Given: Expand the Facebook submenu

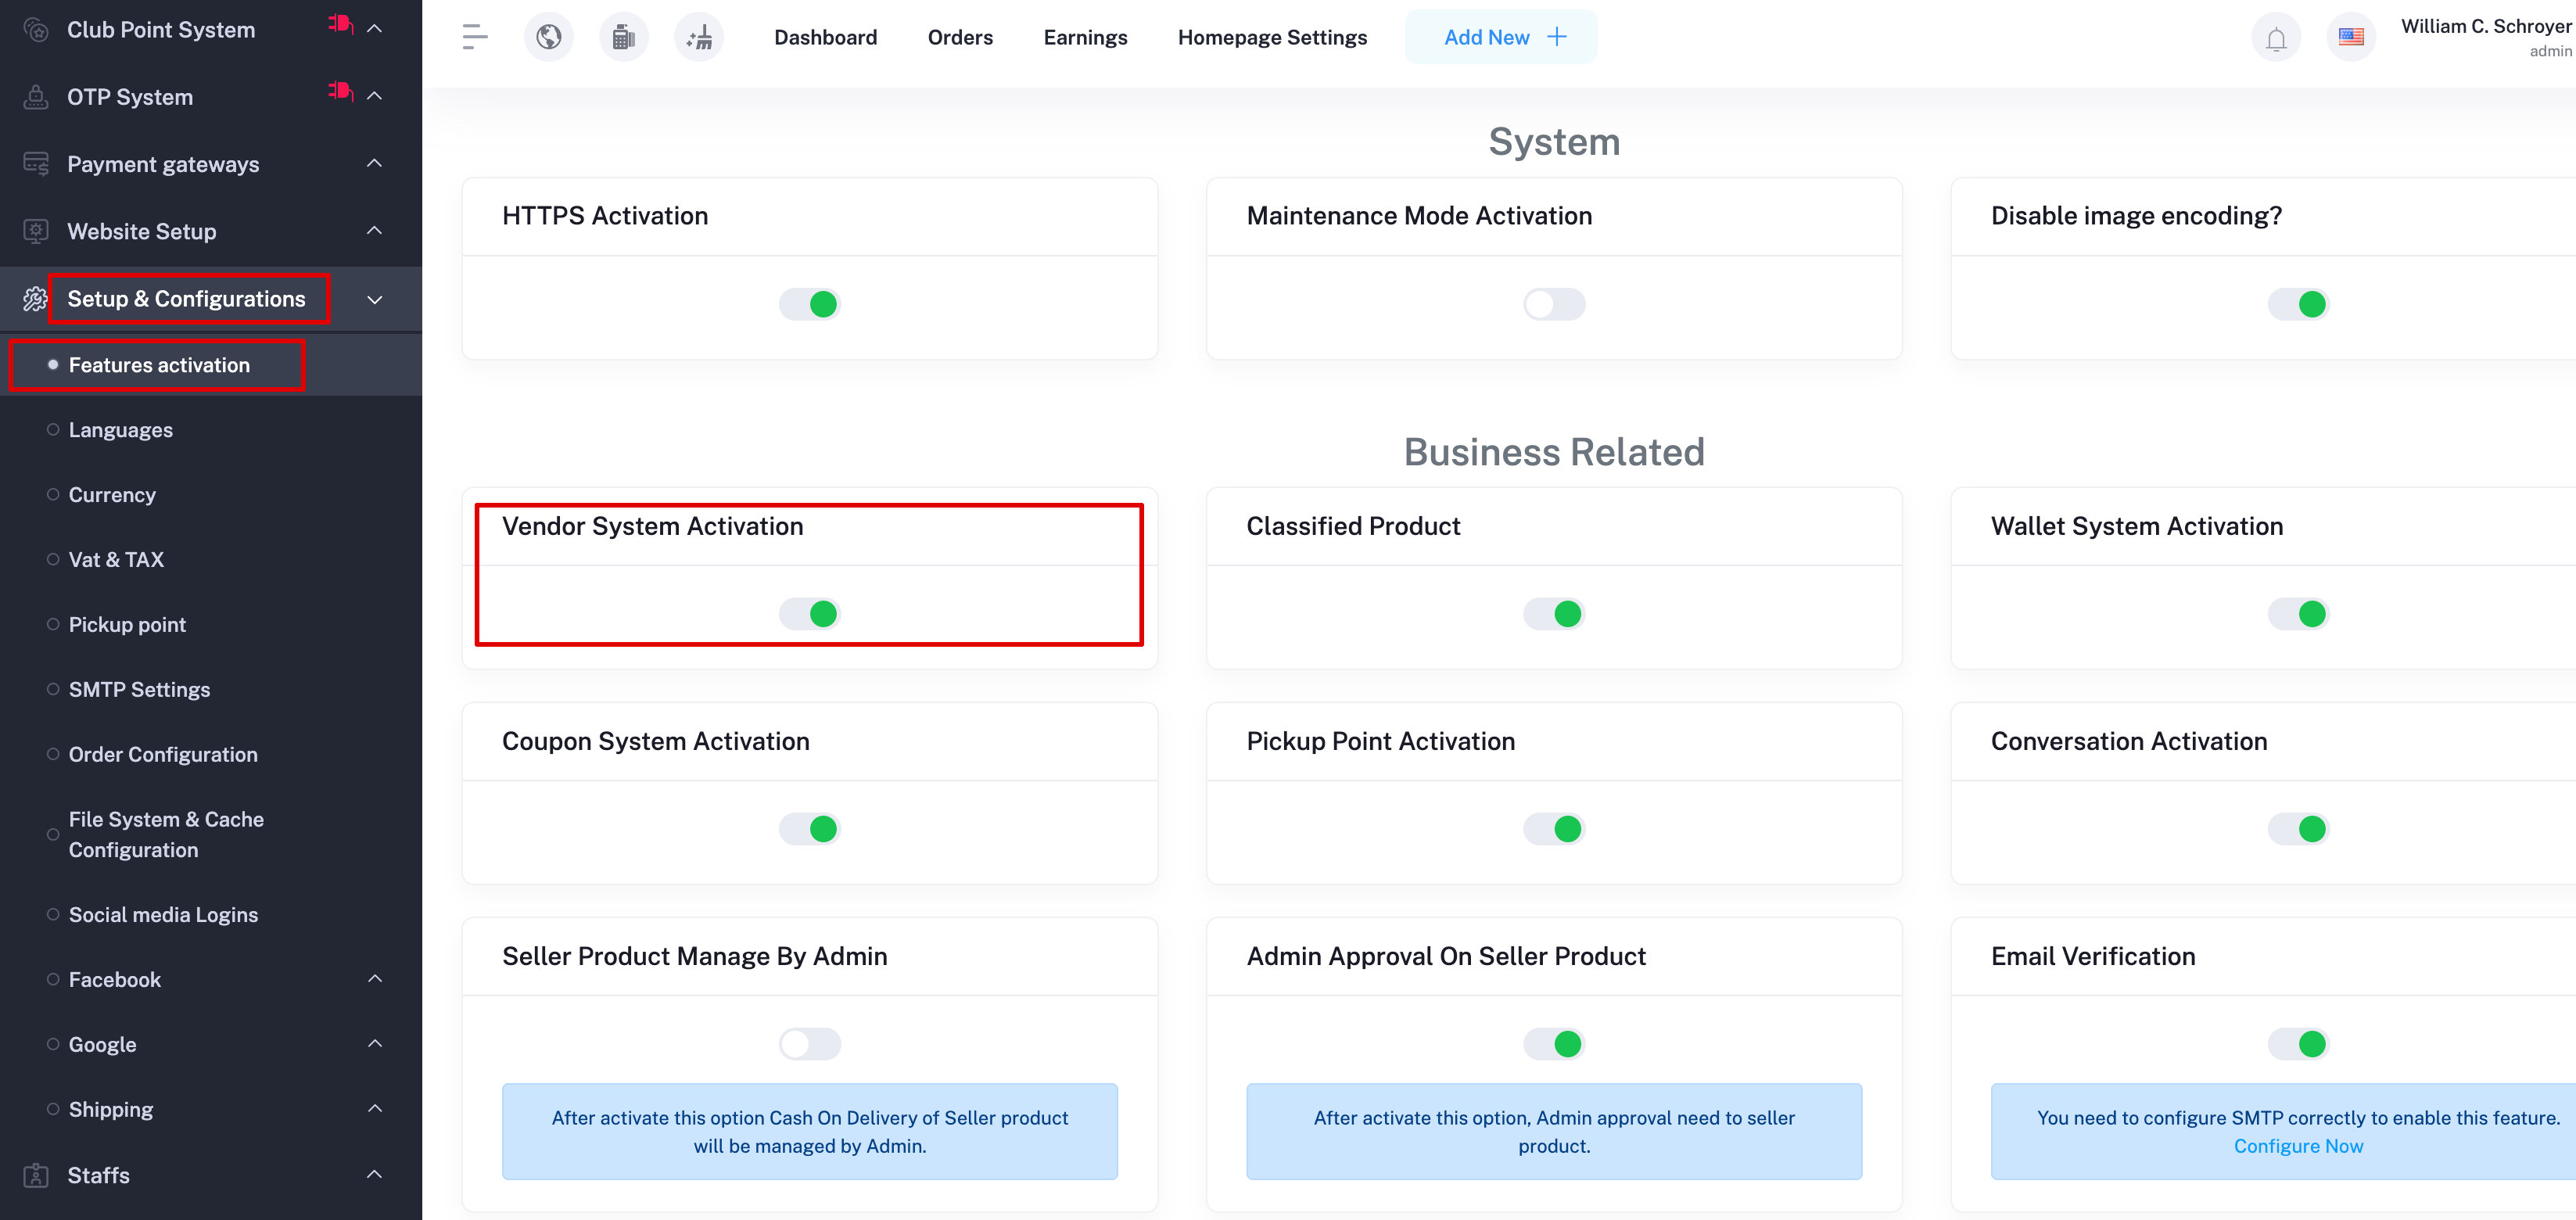Looking at the screenshot, I should point(375,979).
